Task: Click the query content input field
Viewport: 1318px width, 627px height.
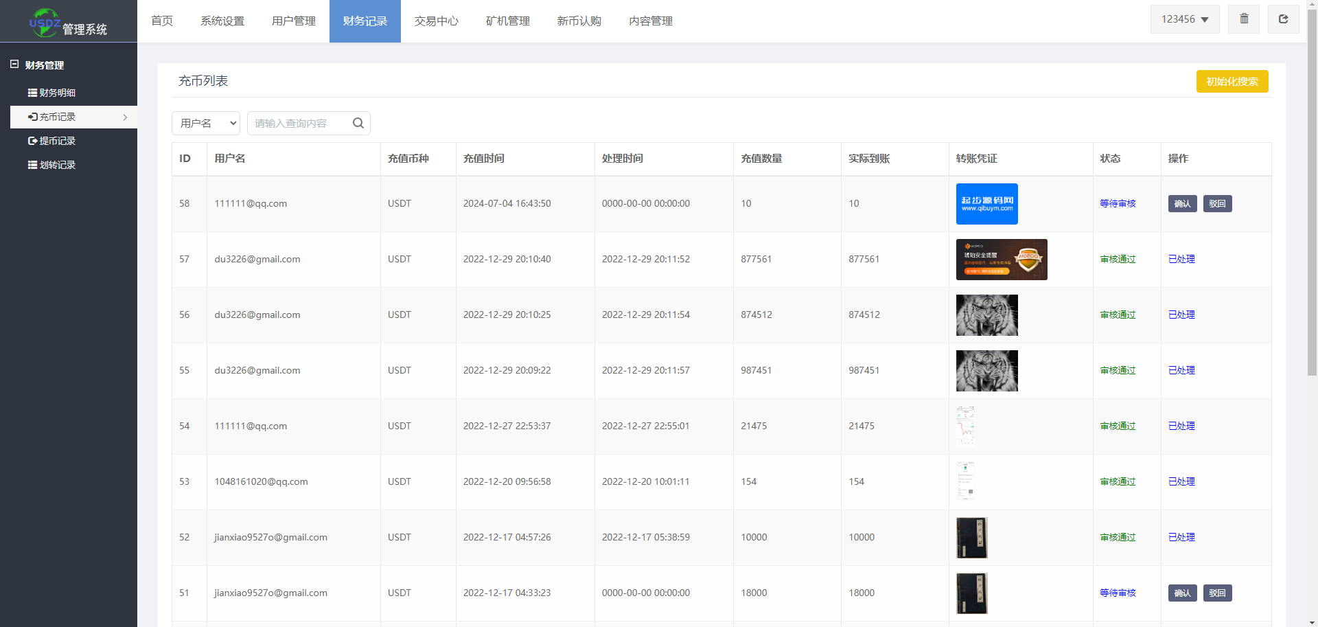Action: 299,123
